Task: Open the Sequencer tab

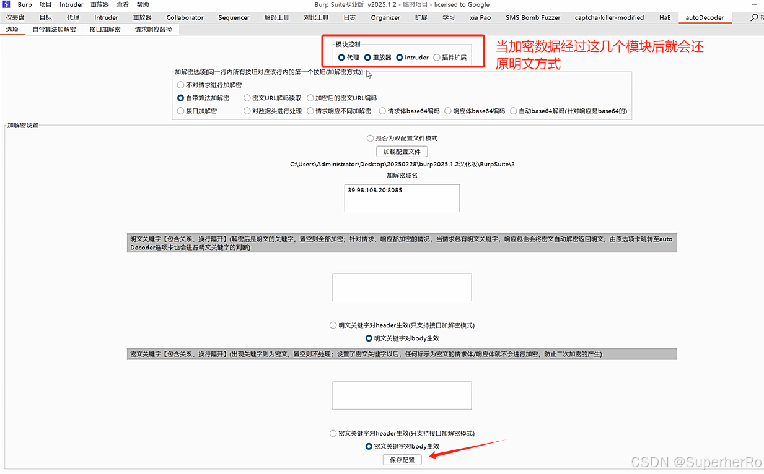Action: [234, 17]
